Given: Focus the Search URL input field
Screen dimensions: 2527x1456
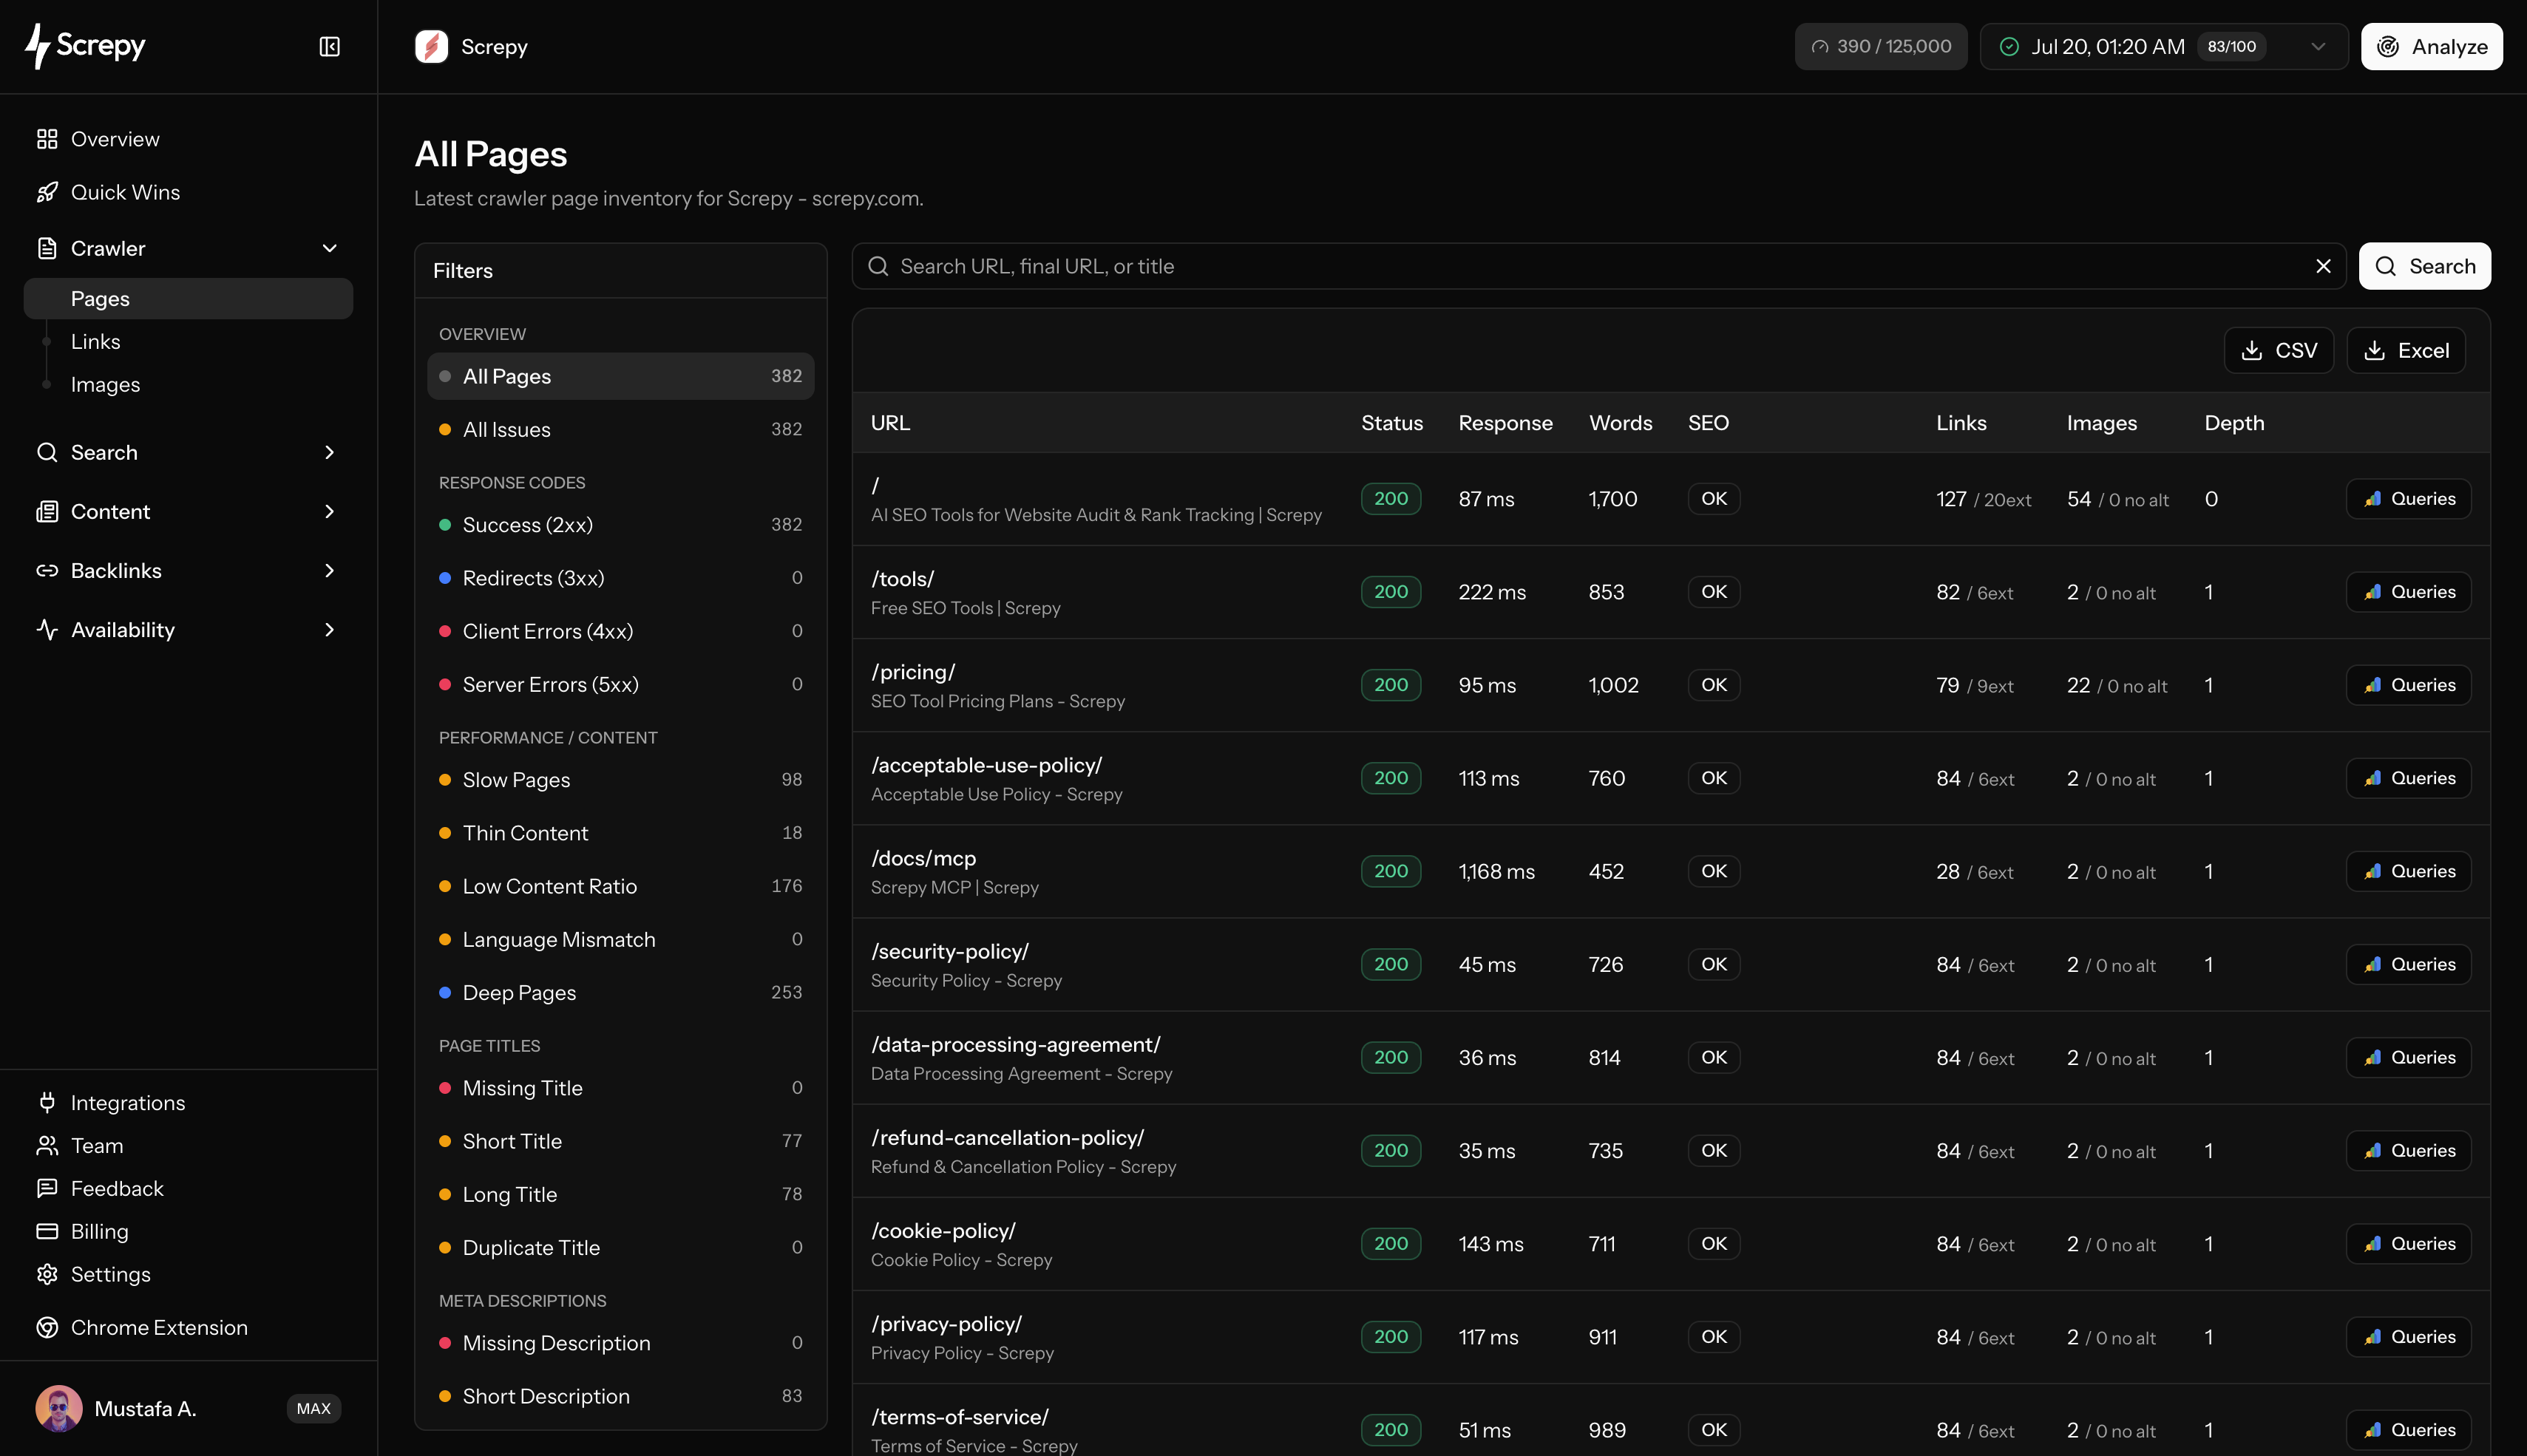Looking at the screenshot, I should point(1598,266).
